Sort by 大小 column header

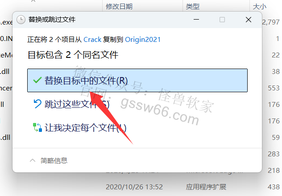[259, 7]
